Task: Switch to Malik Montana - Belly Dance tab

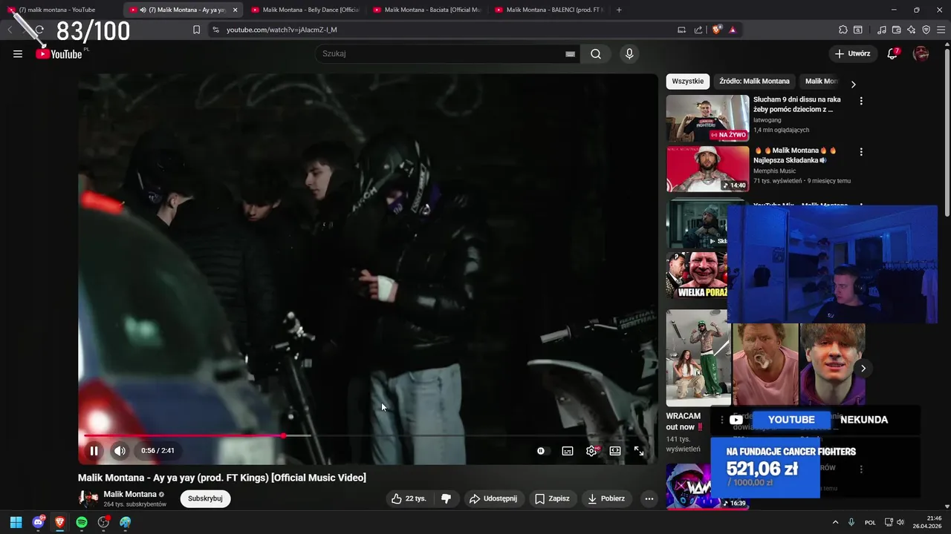Action: (305, 10)
